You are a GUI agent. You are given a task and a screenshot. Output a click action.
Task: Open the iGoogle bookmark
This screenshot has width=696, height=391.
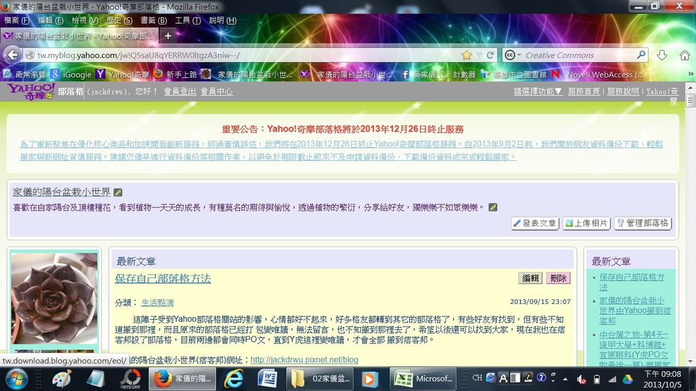[71, 75]
